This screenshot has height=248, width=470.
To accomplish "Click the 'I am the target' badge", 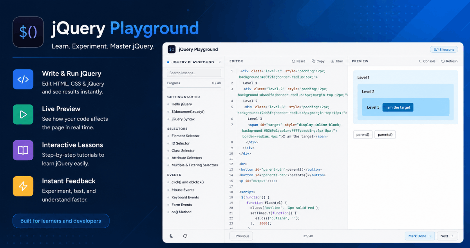I will click(398, 107).
